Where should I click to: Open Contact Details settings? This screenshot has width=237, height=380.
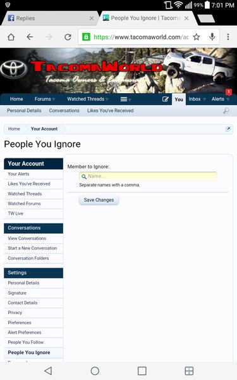pyautogui.click(x=33, y=303)
